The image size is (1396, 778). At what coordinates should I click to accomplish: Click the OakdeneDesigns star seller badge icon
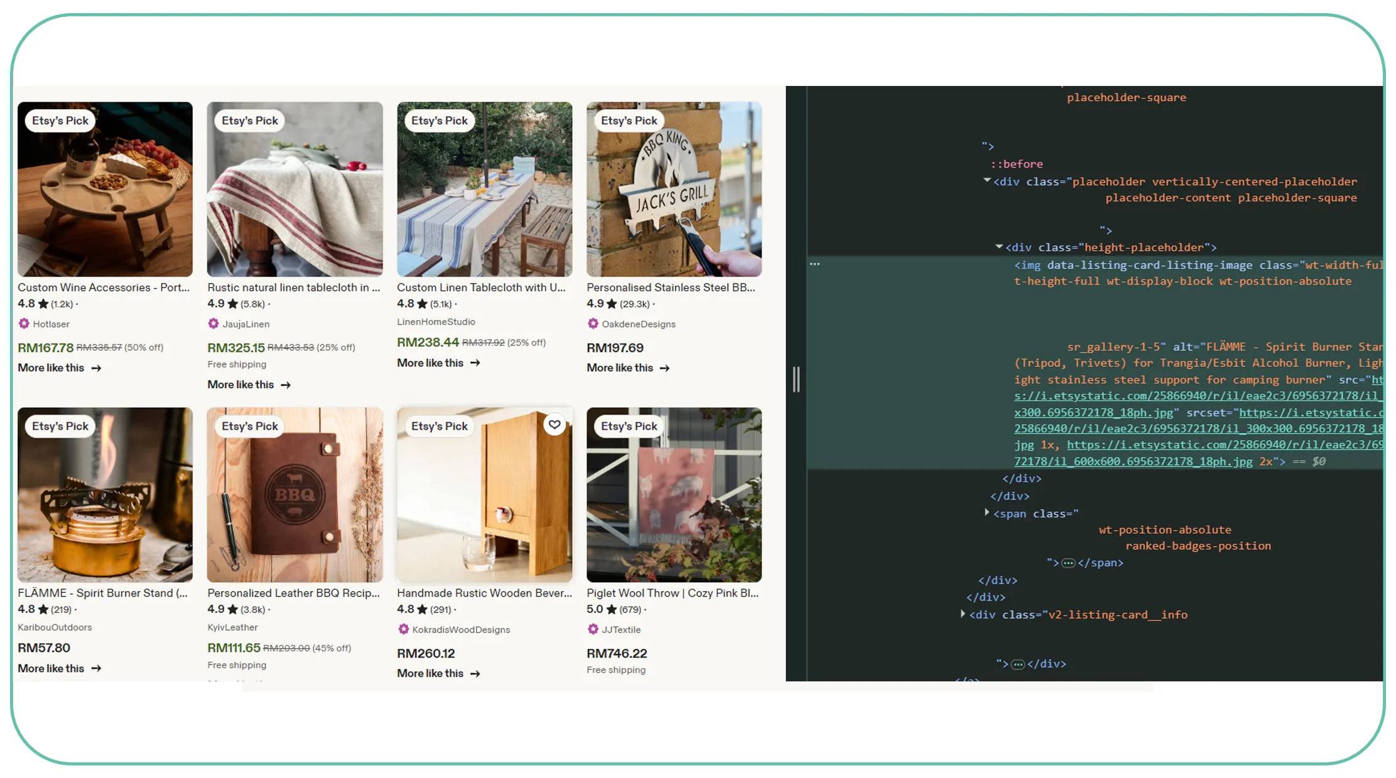click(593, 324)
